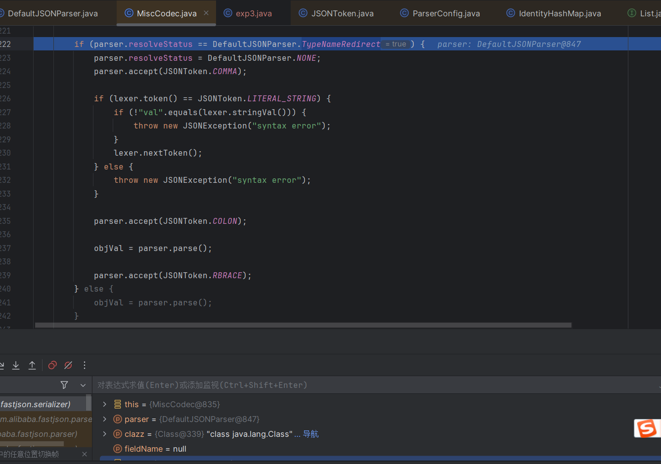Select the alibaba.fastjson.parse stack frame
The image size is (661, 464).
(45, 419)
